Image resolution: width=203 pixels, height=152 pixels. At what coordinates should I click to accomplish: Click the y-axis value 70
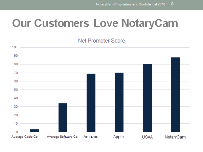point(16,73)
